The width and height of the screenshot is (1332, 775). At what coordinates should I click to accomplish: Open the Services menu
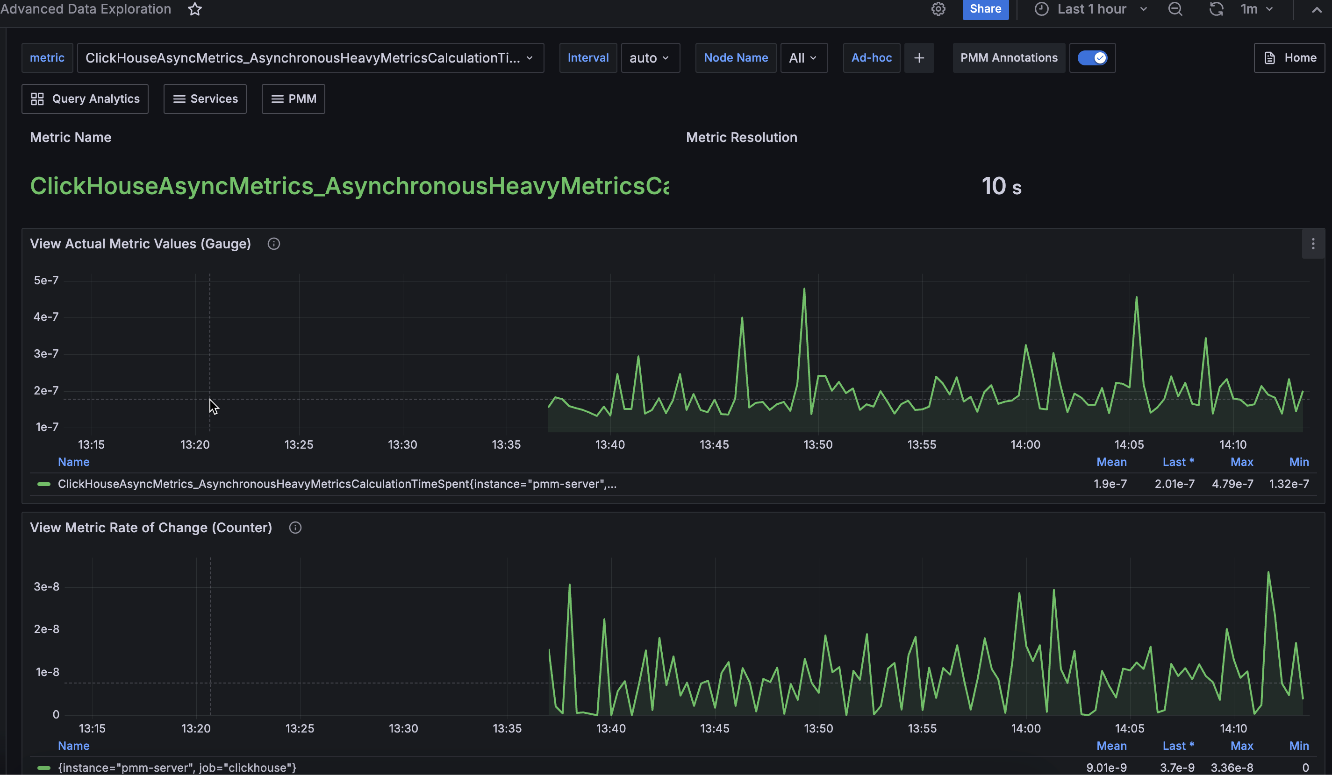205,99
